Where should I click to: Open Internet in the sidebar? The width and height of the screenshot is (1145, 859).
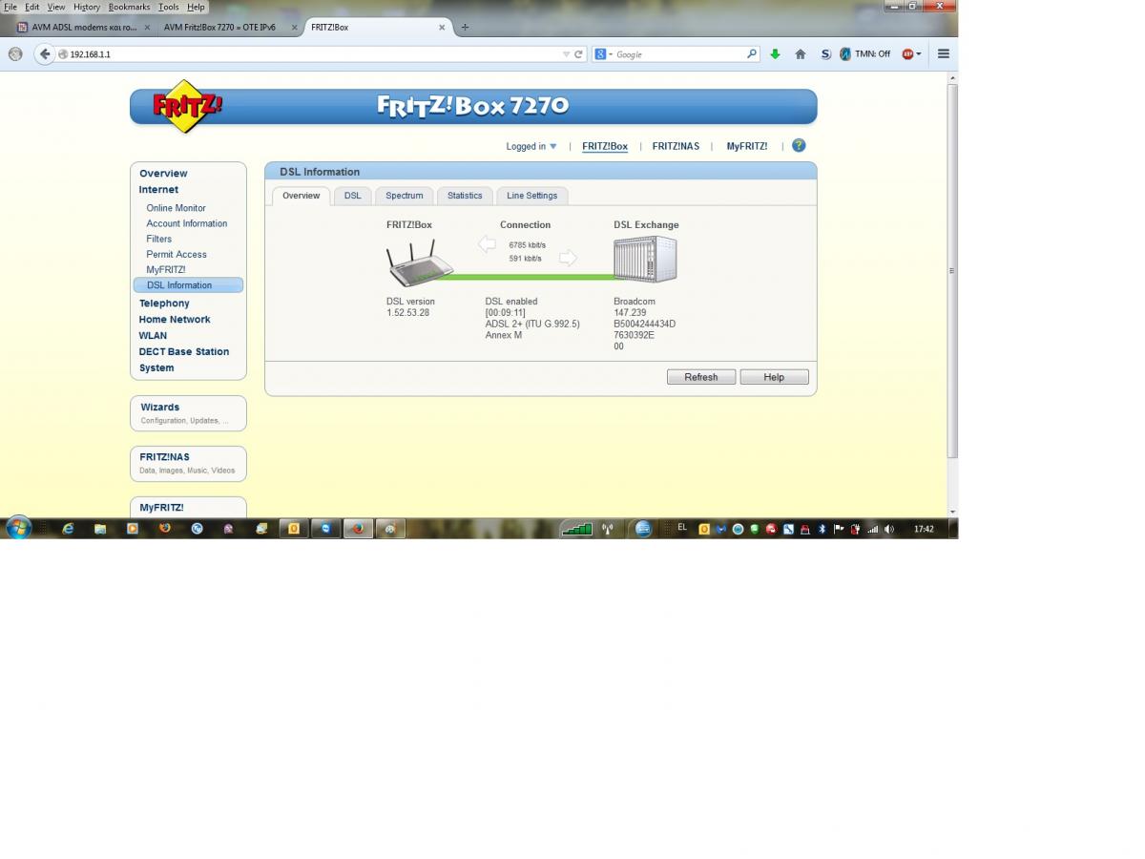pyautogui.click(x=158, y=190)
